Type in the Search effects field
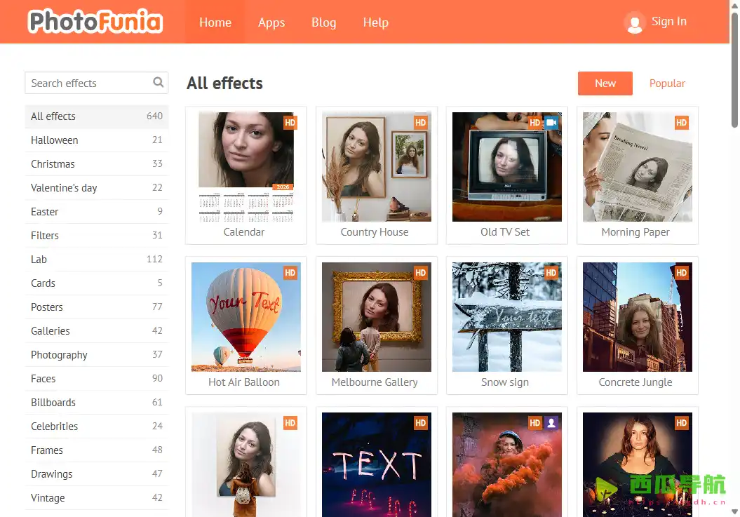740x517 pixels. (x=88, y=83)
